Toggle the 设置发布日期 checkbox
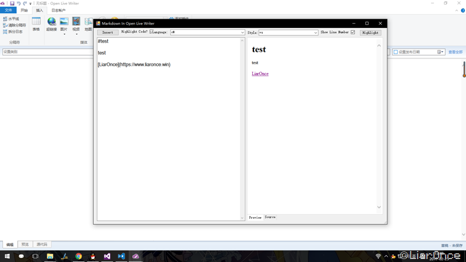The image size is (466, 262). click(396, 52)
